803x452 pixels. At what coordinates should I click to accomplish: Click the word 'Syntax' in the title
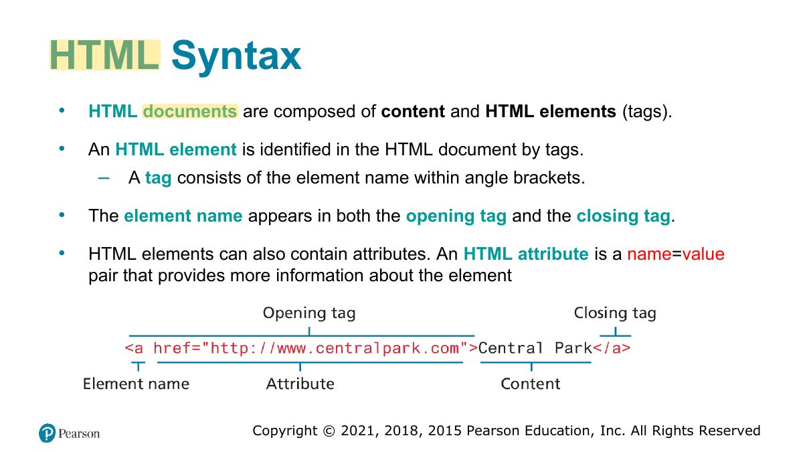[x=236, y=56]
